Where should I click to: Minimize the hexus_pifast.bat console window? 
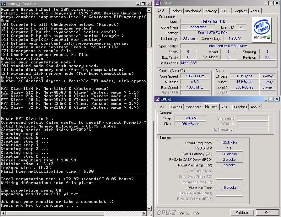click(x=138, y=3)
